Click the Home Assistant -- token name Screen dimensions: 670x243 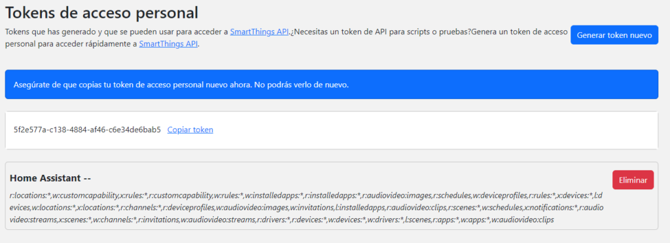(x=50, y=178)
